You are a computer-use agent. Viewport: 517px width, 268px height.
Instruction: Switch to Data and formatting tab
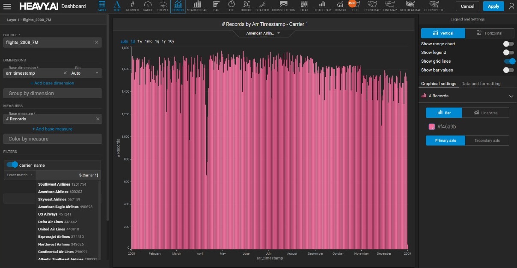point(481,84)
